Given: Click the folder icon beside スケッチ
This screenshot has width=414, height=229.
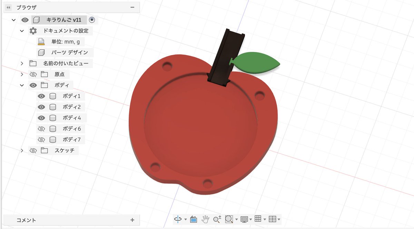Looking at the screenshot, I should 44,151.
